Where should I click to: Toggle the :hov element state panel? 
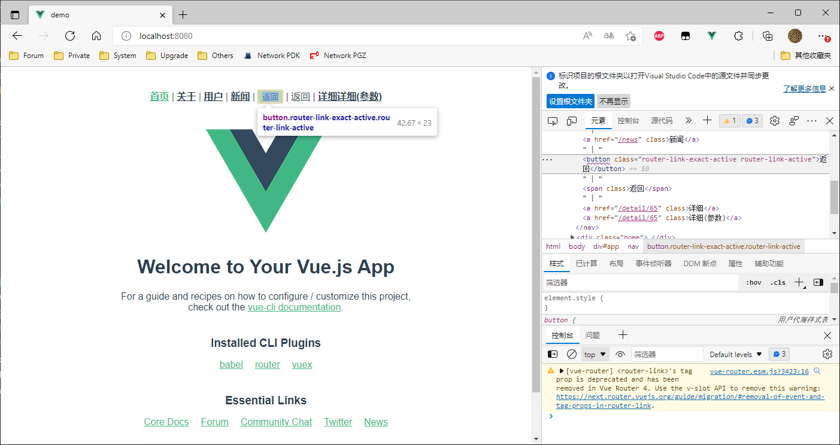(x=754, y=282)
